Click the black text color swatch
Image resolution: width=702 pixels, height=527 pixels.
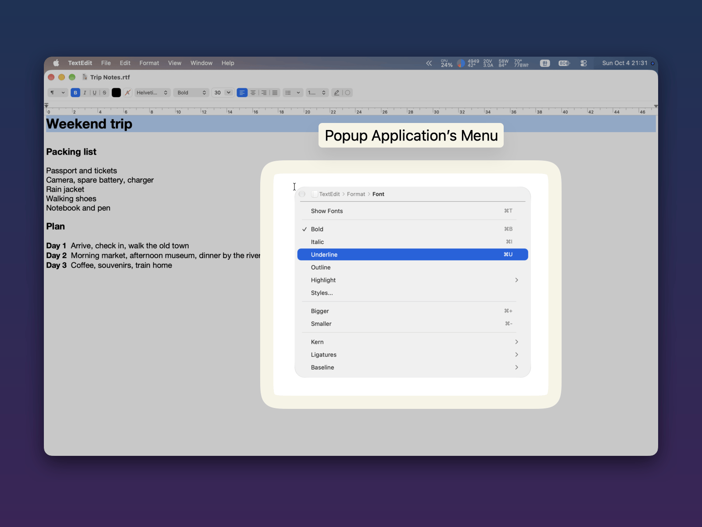point(116,93)
